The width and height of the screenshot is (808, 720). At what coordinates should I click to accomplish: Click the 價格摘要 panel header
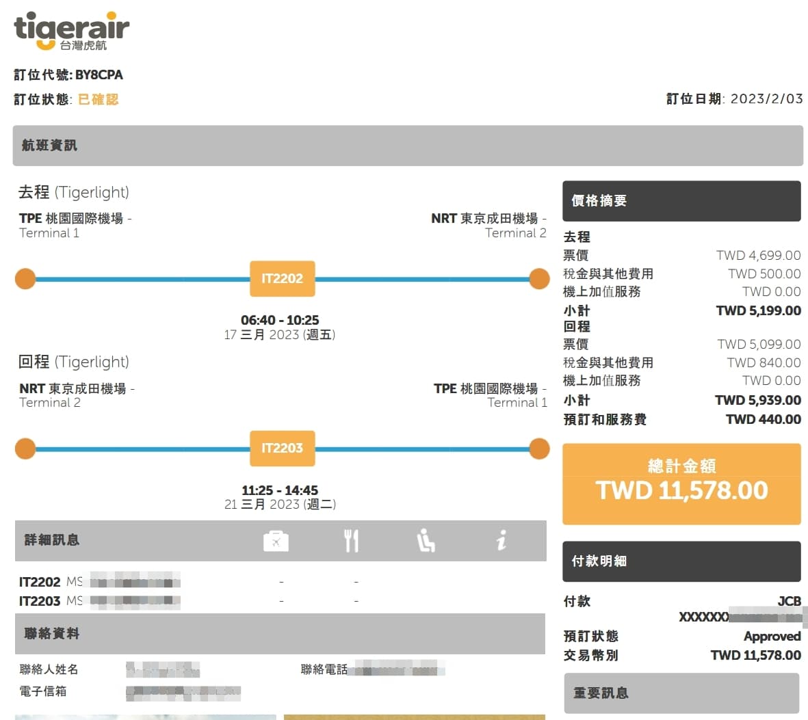point(681,201)
